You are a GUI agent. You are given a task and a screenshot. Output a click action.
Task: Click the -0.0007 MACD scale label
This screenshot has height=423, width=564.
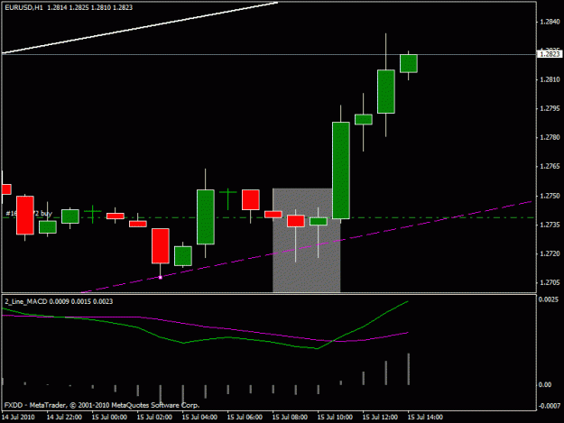pos(550,406)
